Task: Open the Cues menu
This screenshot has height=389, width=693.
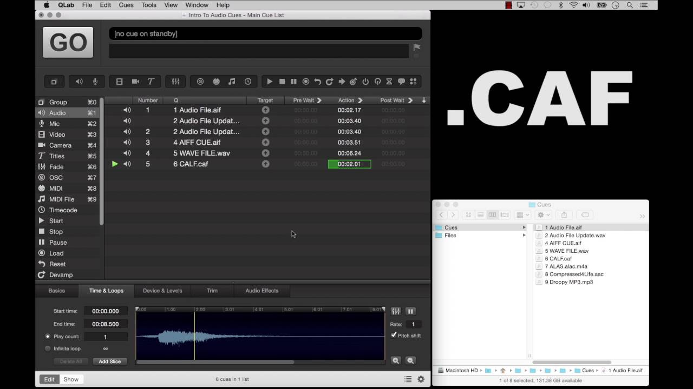Action: [126, 5]
